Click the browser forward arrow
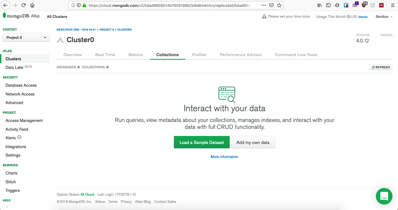 [15, 5]
